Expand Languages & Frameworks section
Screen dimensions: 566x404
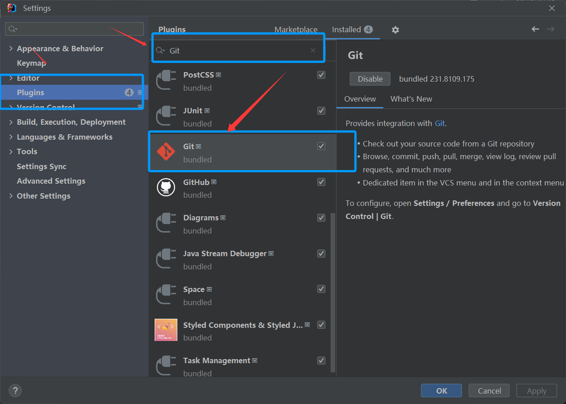(x=11, y=137)
